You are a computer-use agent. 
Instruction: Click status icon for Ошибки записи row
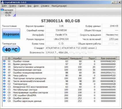click(x=4, y=98)
